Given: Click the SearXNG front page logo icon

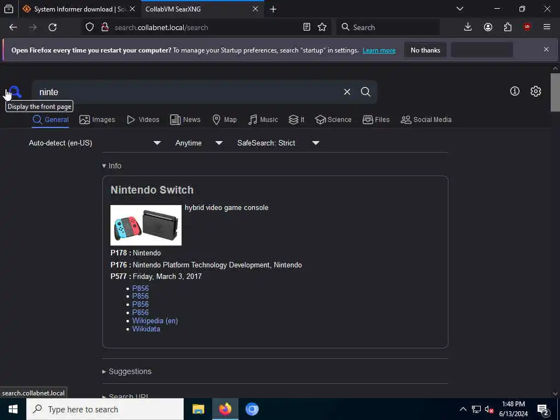Looking at the screenshot, I should click(15, 92).
